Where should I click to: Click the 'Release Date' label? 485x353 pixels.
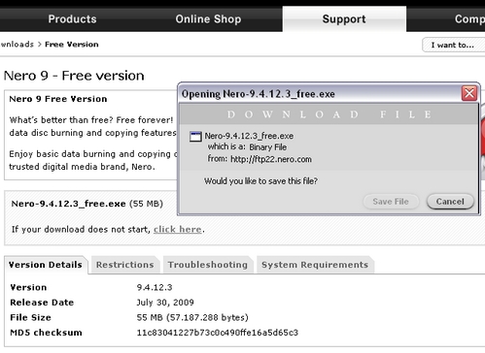pyautogui.click(x=42, y=303)
